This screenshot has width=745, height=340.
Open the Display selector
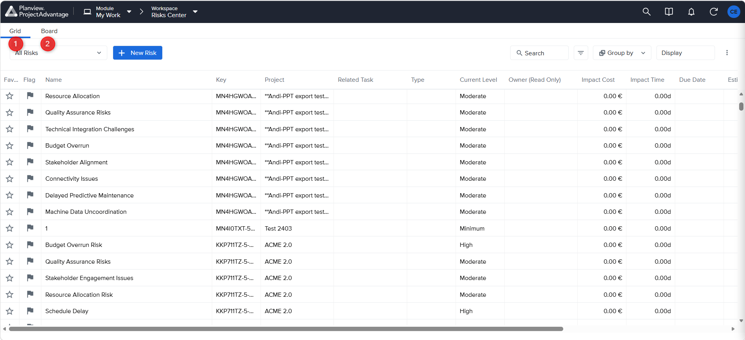click(x=686, y=53)
